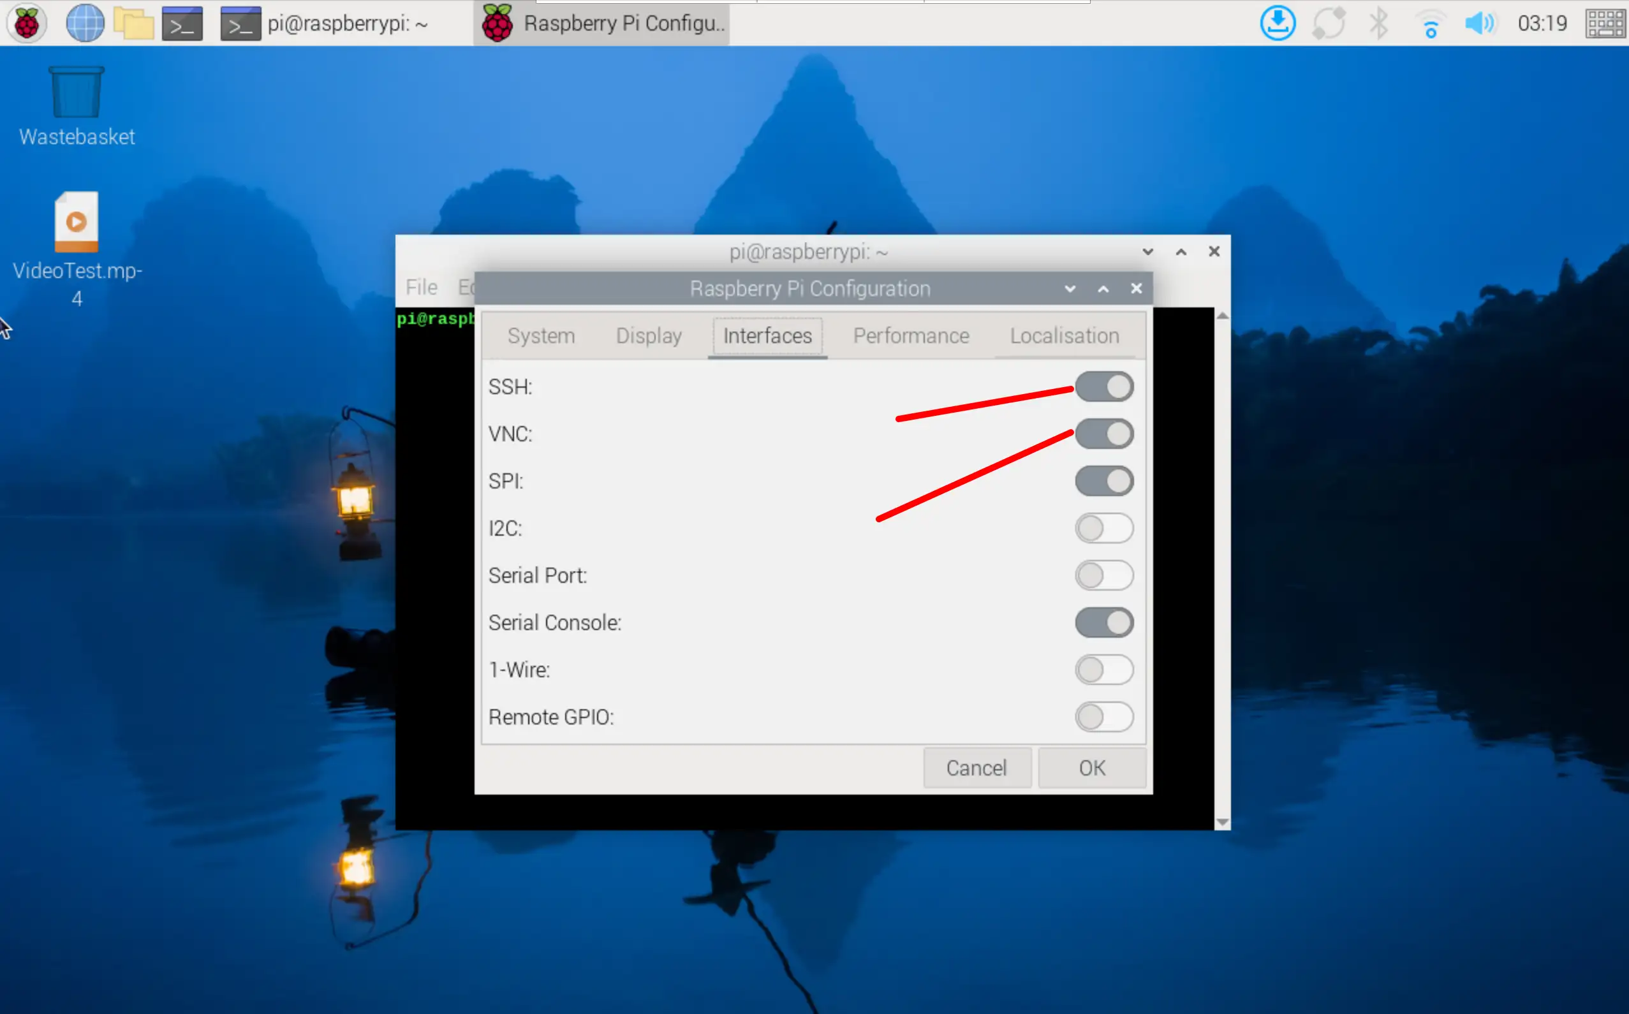Viewport: 1629px width, 1014px height.
Task: Open the File menu in terminal window
Action: 422,287
